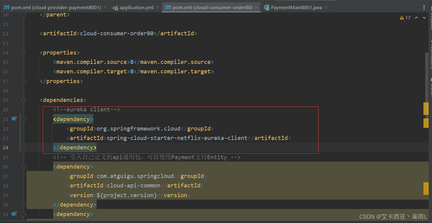Click the gutter marker icon on line 31
The width and height of the screenshot is (432, 223).
click(14, 214)
